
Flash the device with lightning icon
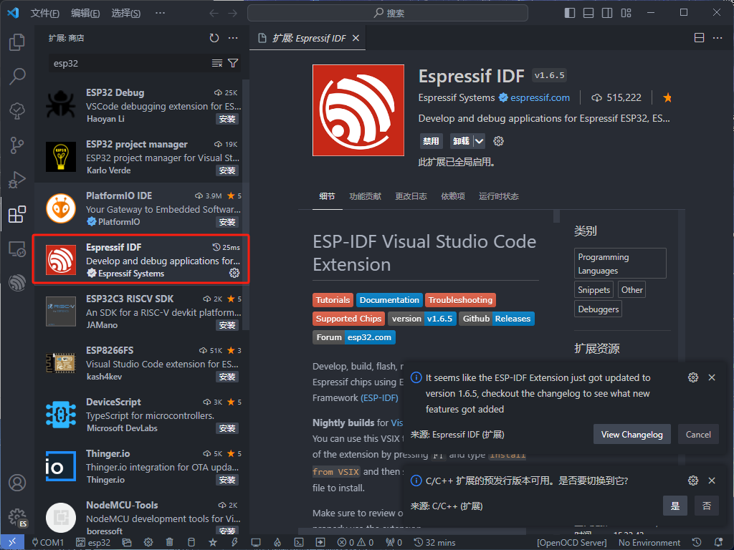[234, 543]
